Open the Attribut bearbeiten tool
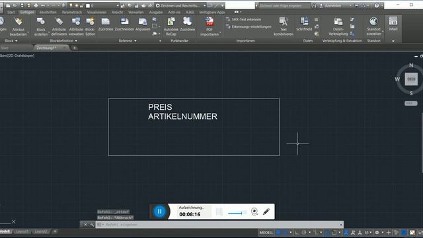 [19, 26]
